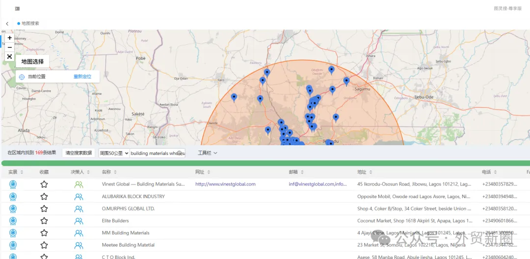Click the locate target icon beside 当前位置
This screenshot has width=530, height=259.
coord(22,77)
